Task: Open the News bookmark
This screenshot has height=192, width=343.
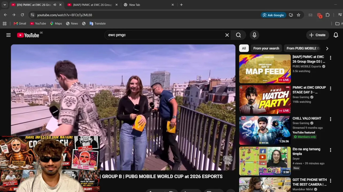Action: coord(72,23)
